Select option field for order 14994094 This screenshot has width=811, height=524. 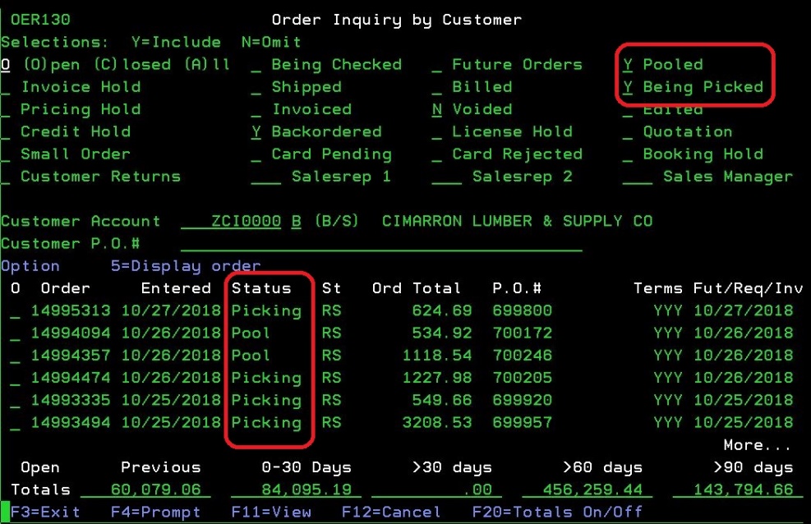(x=16, y=333)
